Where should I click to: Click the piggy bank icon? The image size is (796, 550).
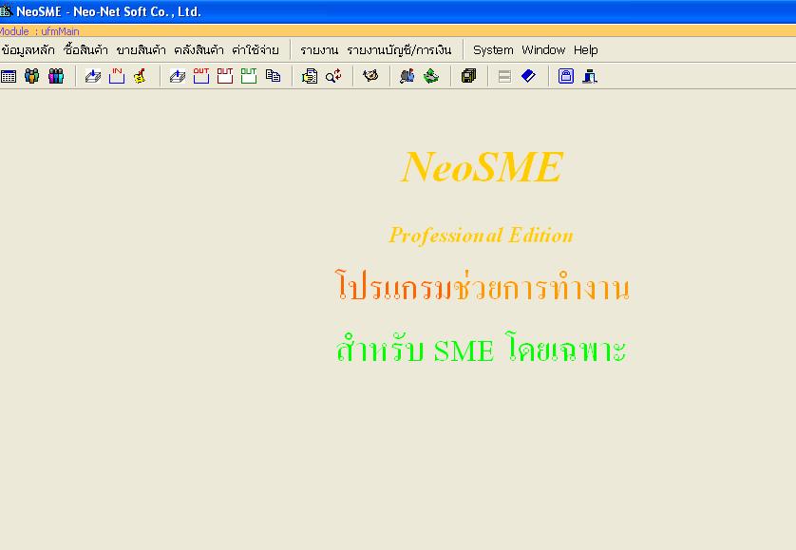pyautogui.click(x=370, y=76)
